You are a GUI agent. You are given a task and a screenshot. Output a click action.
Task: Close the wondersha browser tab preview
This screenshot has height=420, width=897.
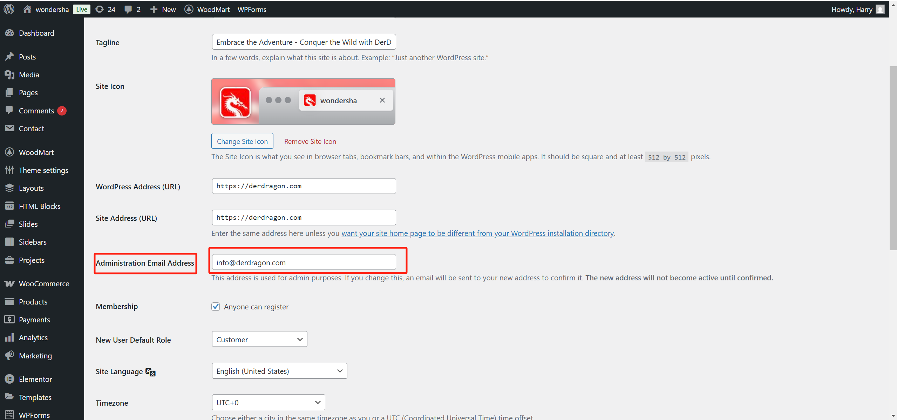(382, 100)
